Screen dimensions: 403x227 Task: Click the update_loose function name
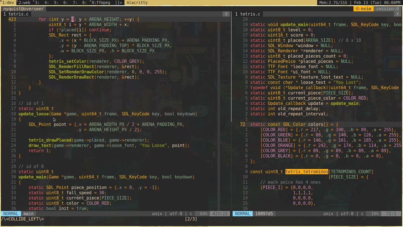34,114
